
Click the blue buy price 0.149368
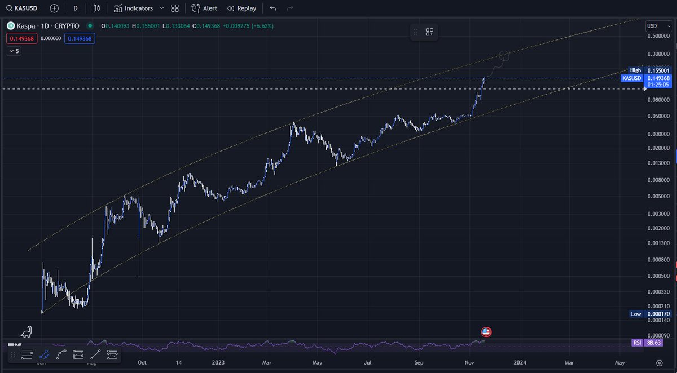tap(80, 38)
